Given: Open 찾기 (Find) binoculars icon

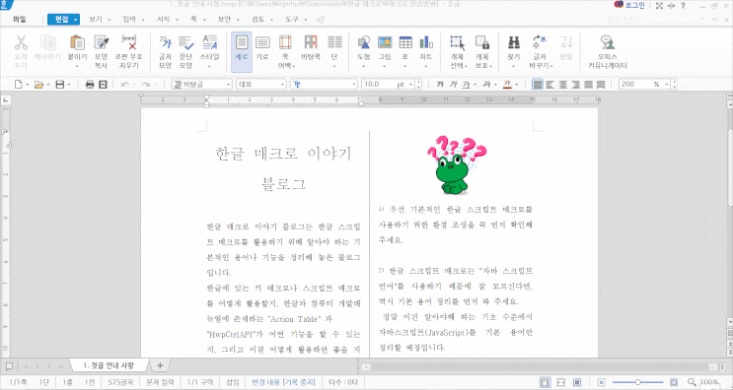Looking at the screenshot, I should [514, 43].
